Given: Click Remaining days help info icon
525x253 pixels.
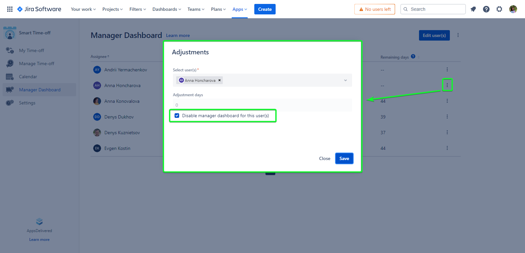Looking at the screenshot, I should [413, 56].
